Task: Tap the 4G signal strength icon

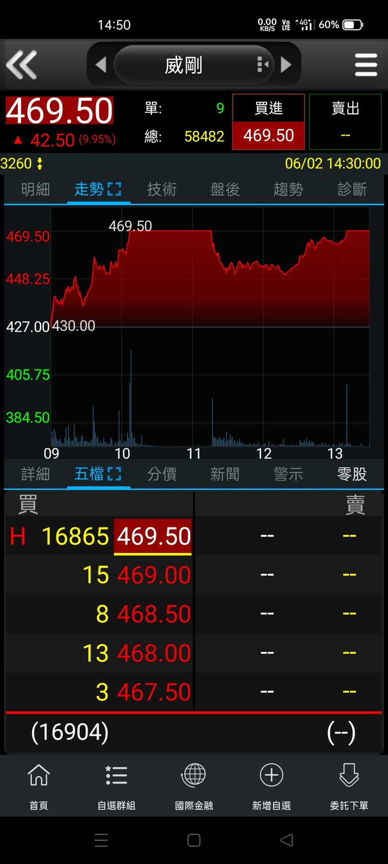Action: (x=304, y=24)
